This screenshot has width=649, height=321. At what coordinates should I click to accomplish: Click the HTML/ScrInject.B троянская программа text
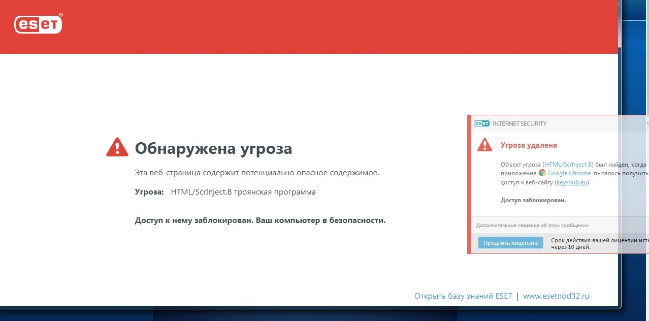click(243, 192)
